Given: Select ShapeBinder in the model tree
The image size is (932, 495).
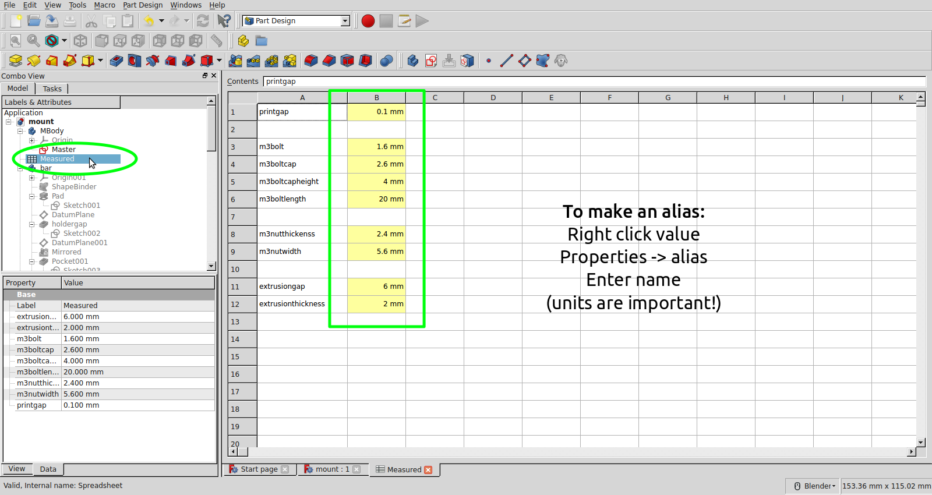Looking at the screenshot, I should [74, 187].
